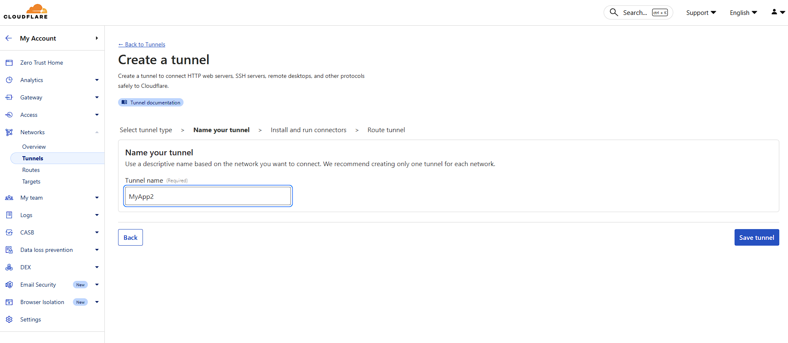Click the search magnifier icon
788x343 pixels.
pos(614,12)
